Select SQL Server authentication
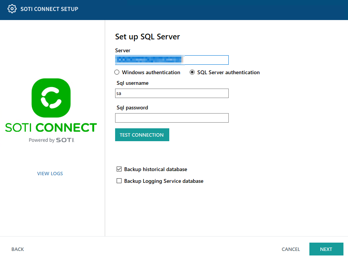Image resolution: width=348 pixels, height=257 pixels. [193, 72]
